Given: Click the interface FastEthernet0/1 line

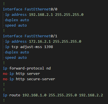Looking at the screenshot, I should [x=30, y=36].
